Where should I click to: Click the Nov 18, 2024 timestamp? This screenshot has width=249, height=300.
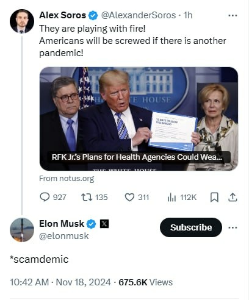[83, 282]
